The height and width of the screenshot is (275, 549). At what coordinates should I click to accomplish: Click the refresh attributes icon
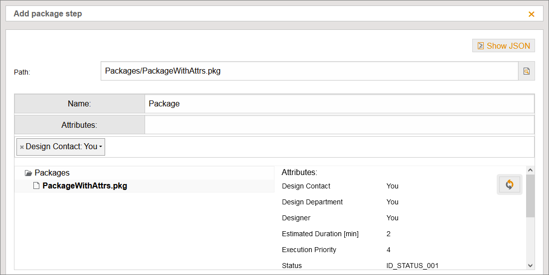coord(510,184)
